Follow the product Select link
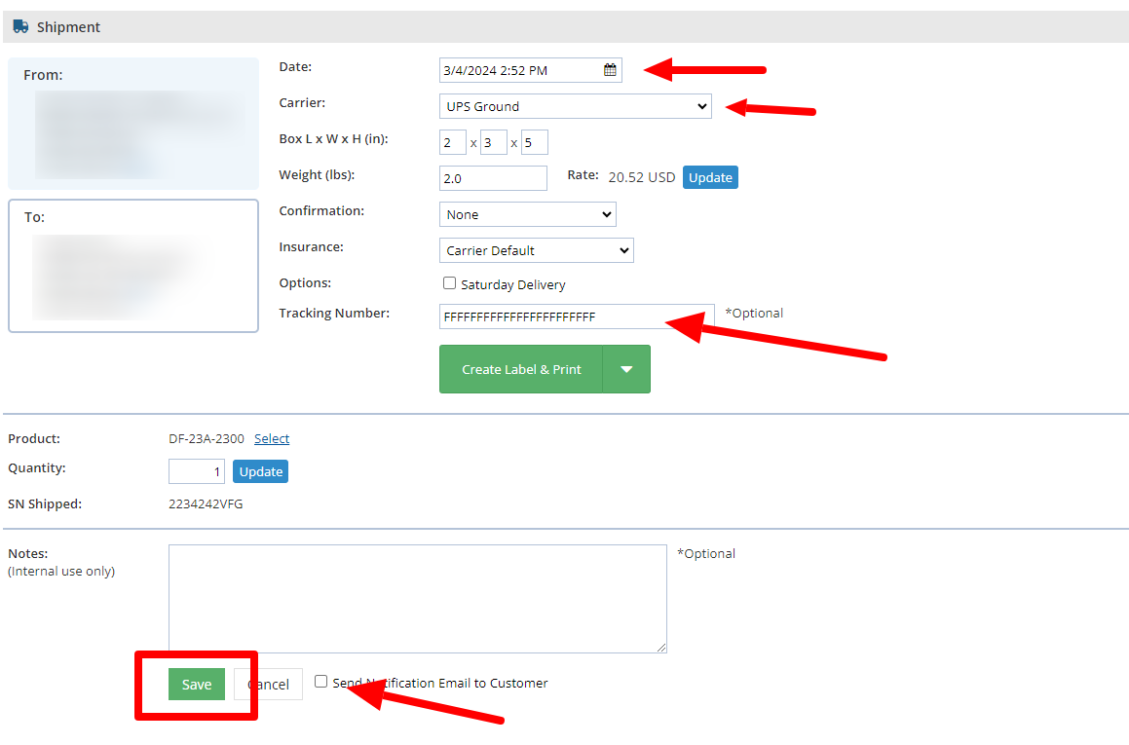The width and height of the screenshot is (1129, 745). coord(272,439)
